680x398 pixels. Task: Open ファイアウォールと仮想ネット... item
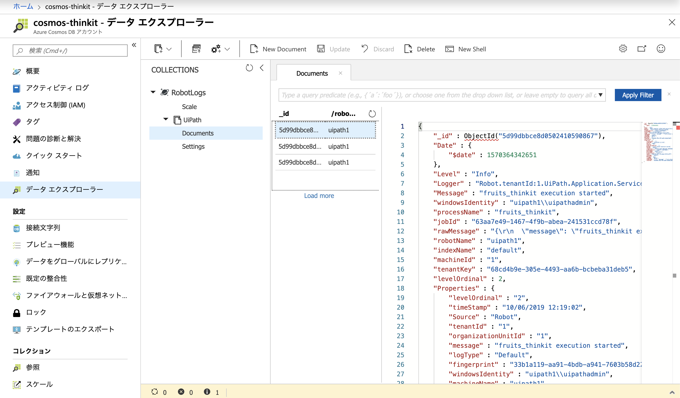click(70, 296)
